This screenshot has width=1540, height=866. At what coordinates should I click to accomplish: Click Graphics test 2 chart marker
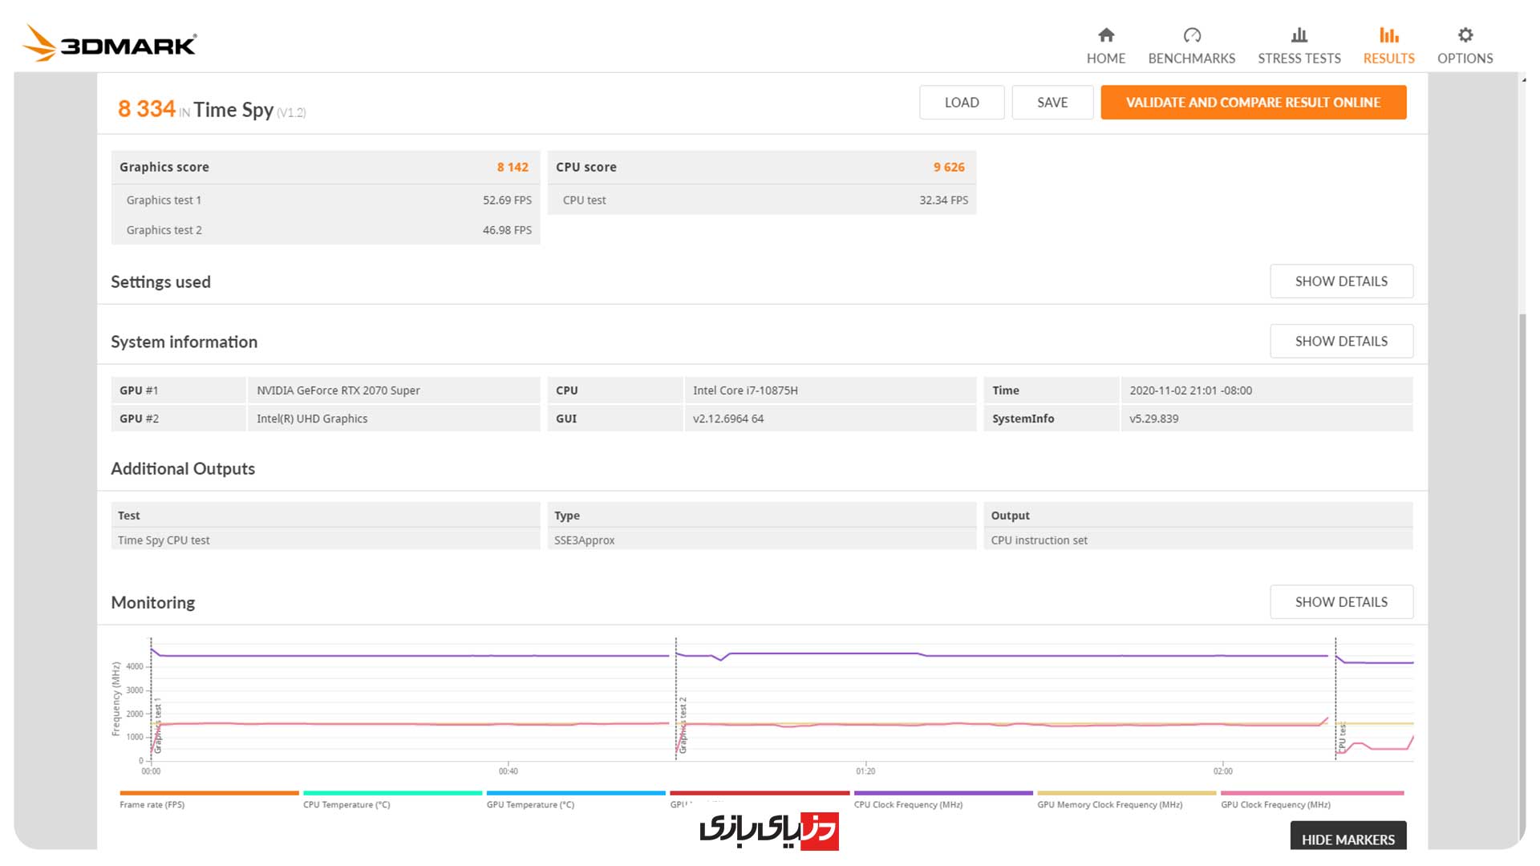coord(683,724)
